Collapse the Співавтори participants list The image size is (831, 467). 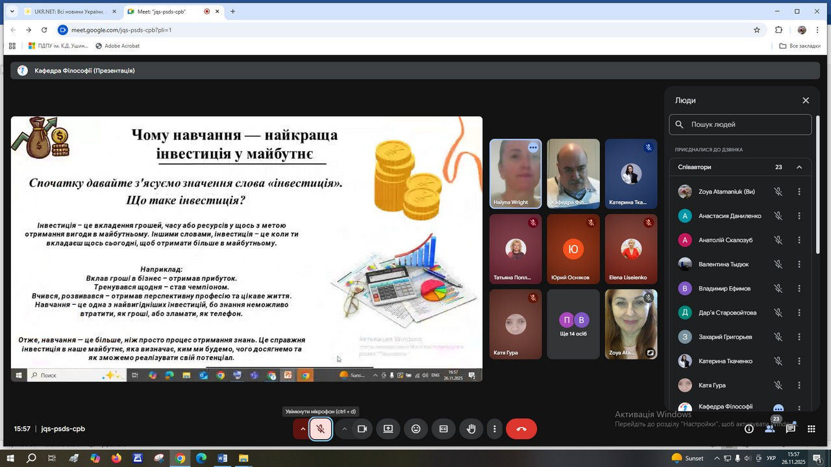pos(799,167)
